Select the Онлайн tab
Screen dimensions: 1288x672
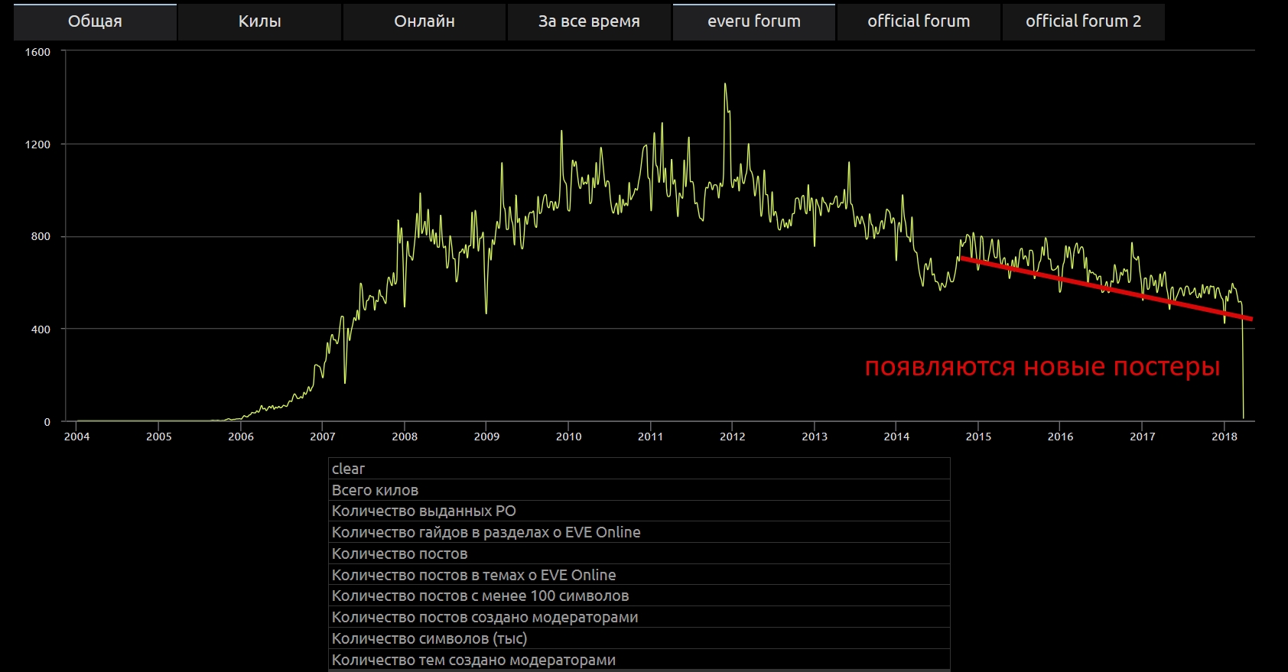(424, 21)
